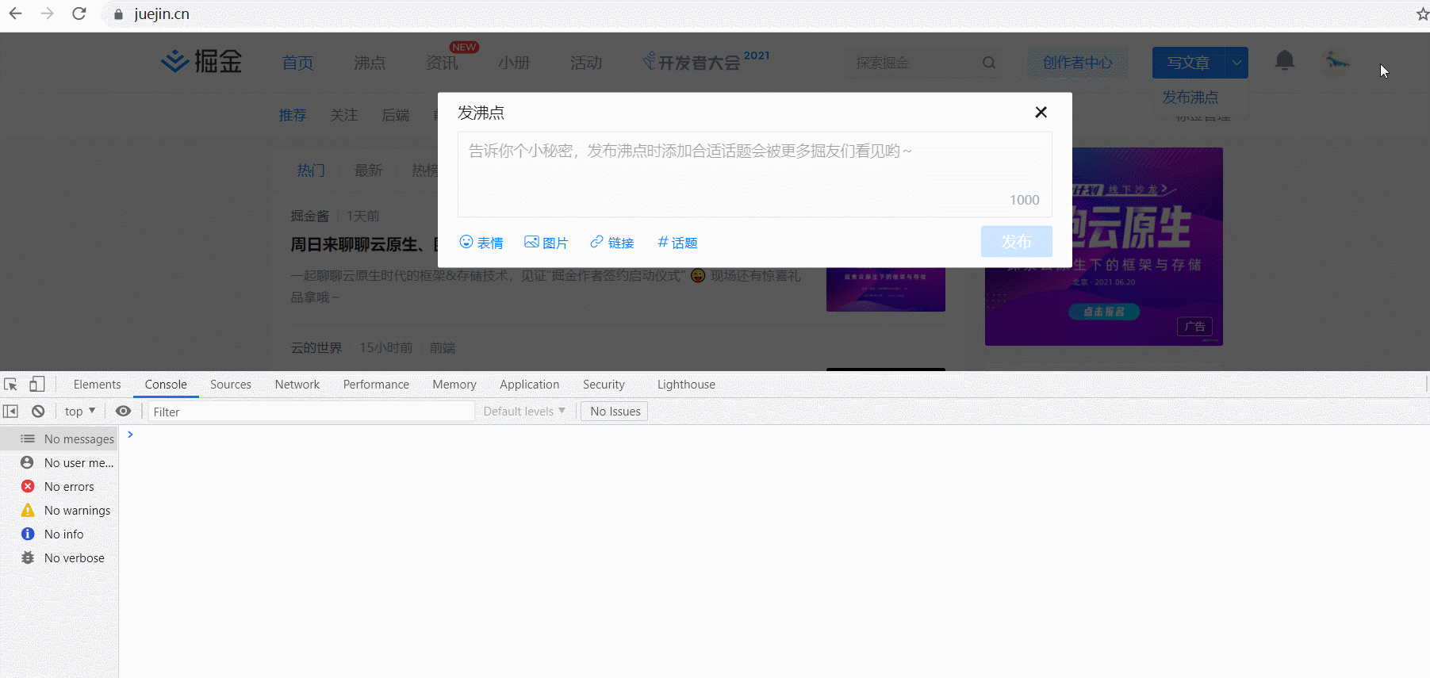Image resolution: width=1430 pixels, height=678 pixels.
Task: Open the 资讯 nav link
Action: coord(442,63)
